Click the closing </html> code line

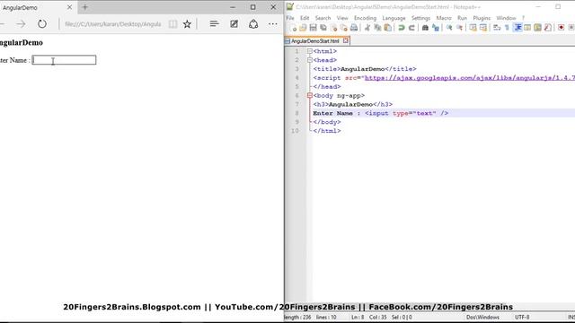coord(327,131)
